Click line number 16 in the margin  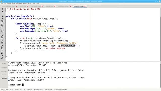click(2, 36)
